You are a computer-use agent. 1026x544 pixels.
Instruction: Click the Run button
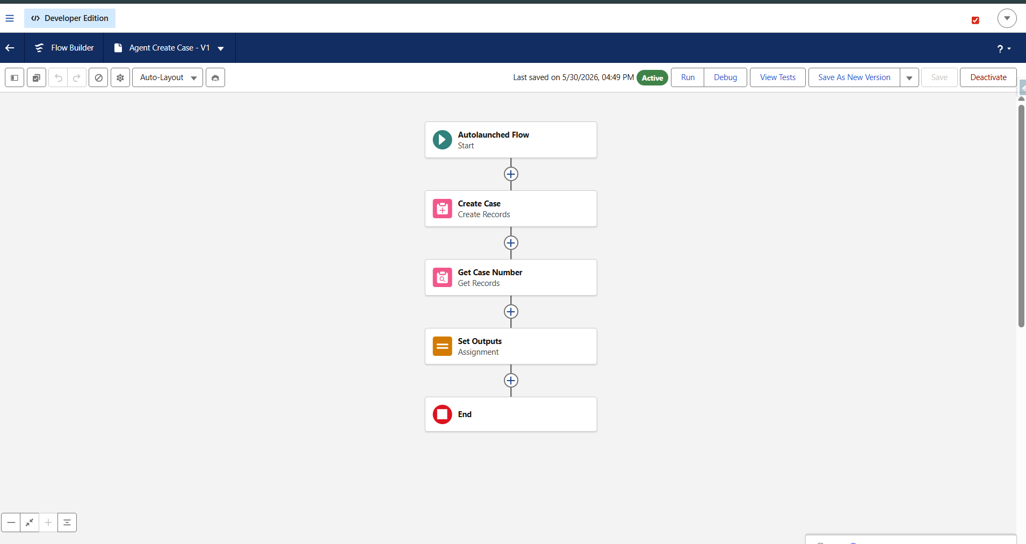(688, 77)
